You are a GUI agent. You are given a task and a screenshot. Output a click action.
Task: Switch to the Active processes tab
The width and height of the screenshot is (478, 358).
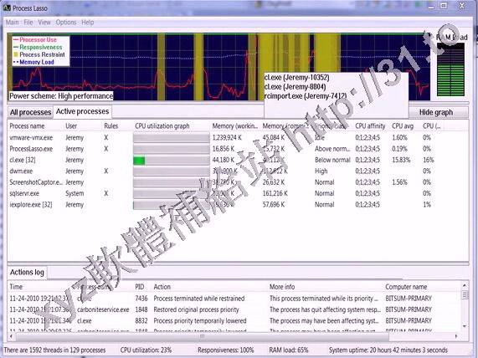[x=82, y=111]
